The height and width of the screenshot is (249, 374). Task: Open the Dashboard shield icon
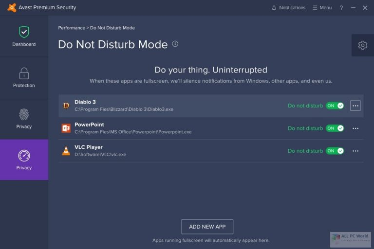(x=24, y=32)
